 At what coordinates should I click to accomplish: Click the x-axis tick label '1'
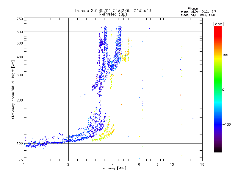click(x=24, y=164)
